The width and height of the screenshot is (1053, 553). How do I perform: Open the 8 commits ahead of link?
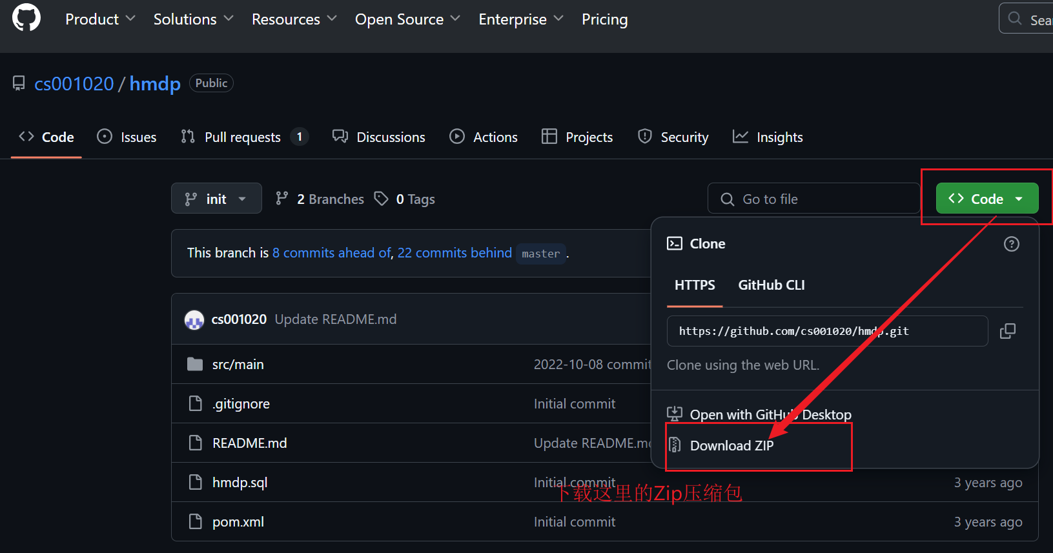coord(332,253)
